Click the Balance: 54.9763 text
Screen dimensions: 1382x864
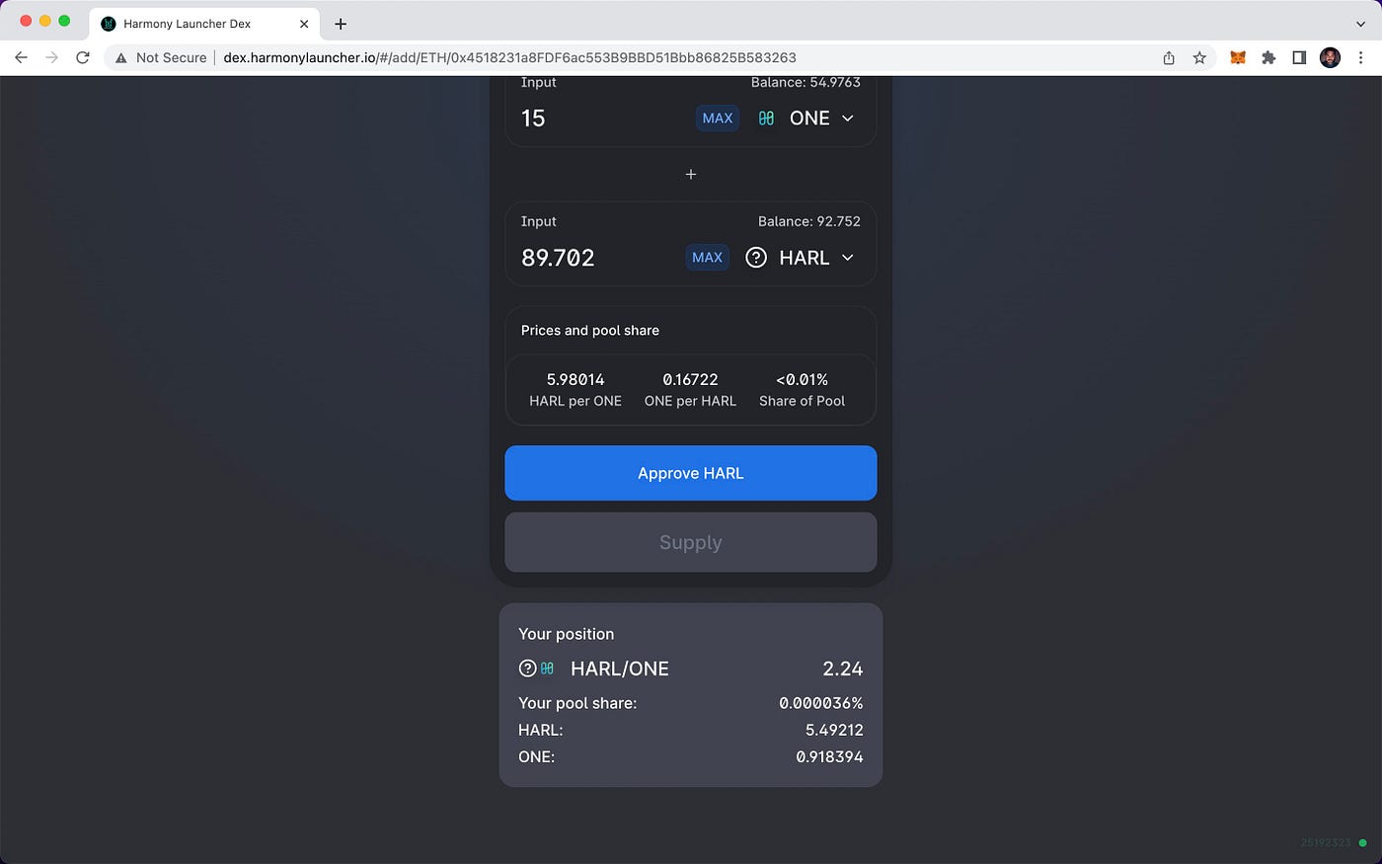point(806,83)
